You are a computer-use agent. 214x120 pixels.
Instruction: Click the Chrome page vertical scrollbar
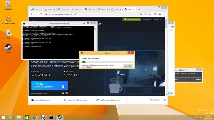pos(166,56)
